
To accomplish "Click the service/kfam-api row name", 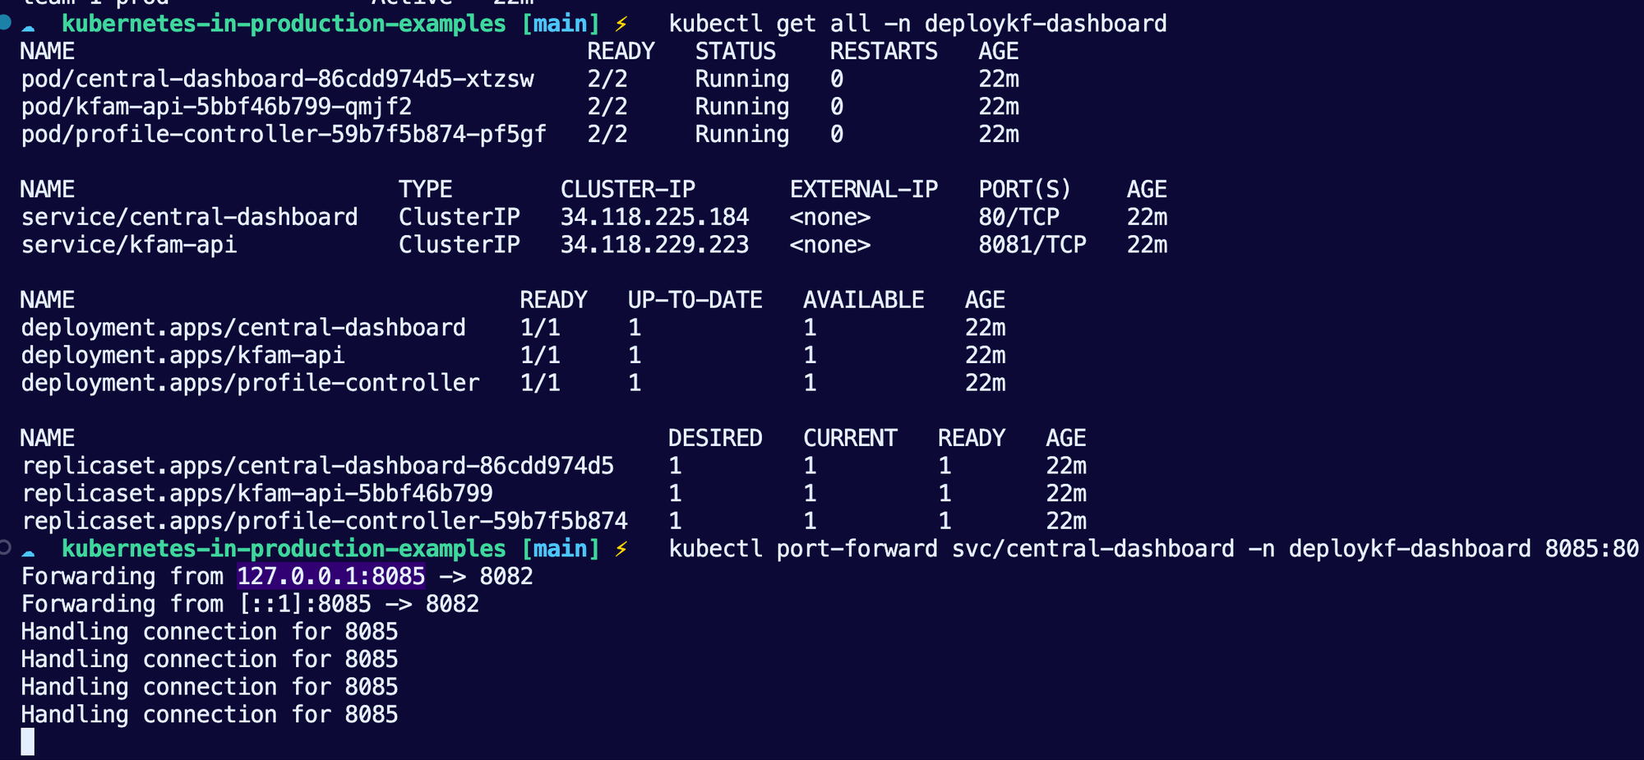I will pos(129,245).
